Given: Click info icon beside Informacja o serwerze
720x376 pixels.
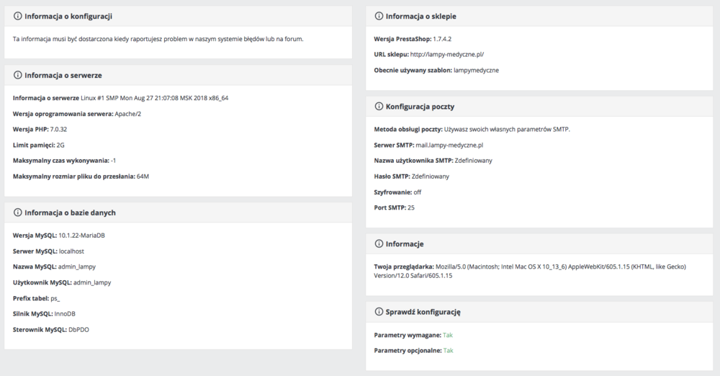Looking at the screenshot, I should [x=18, y=75].
